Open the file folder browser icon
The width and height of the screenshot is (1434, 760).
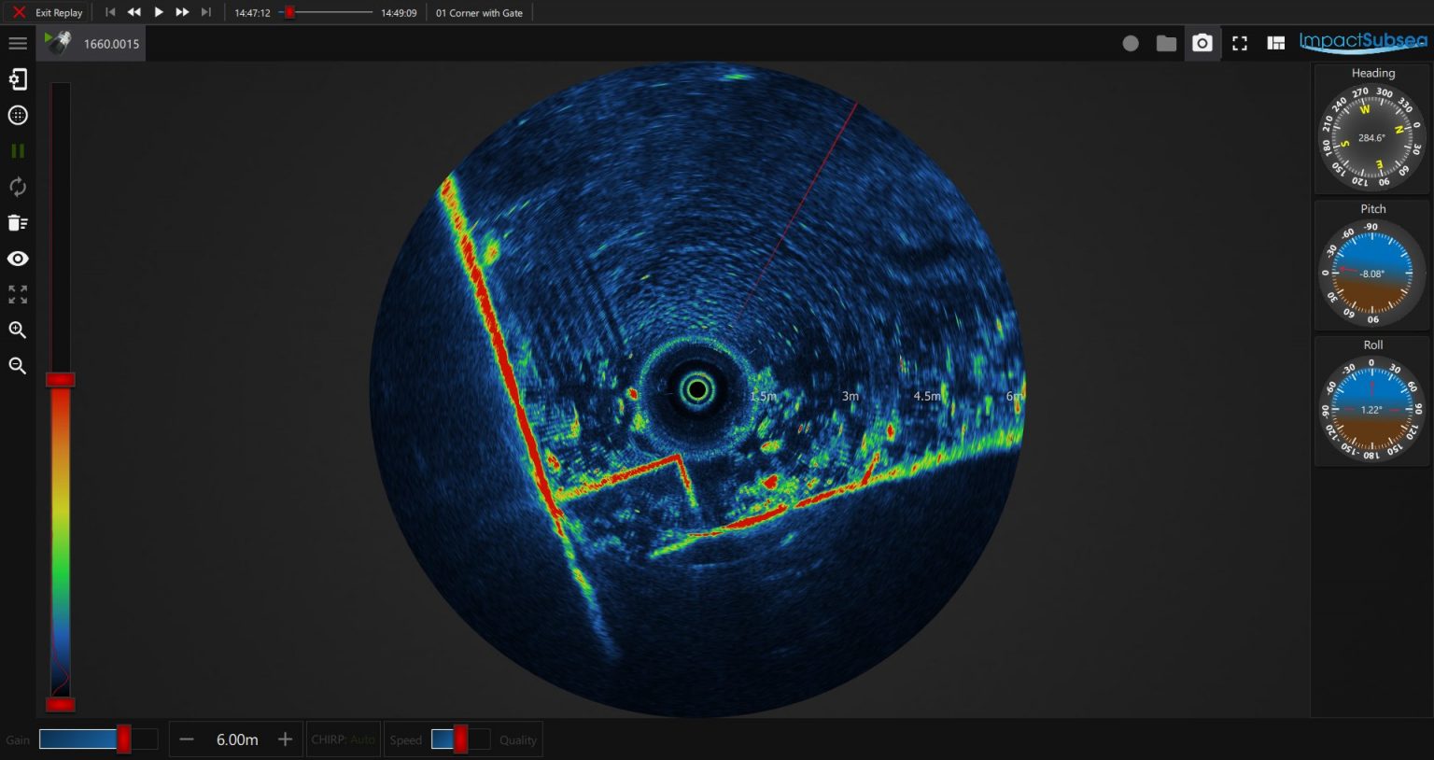coord(1165,43)
